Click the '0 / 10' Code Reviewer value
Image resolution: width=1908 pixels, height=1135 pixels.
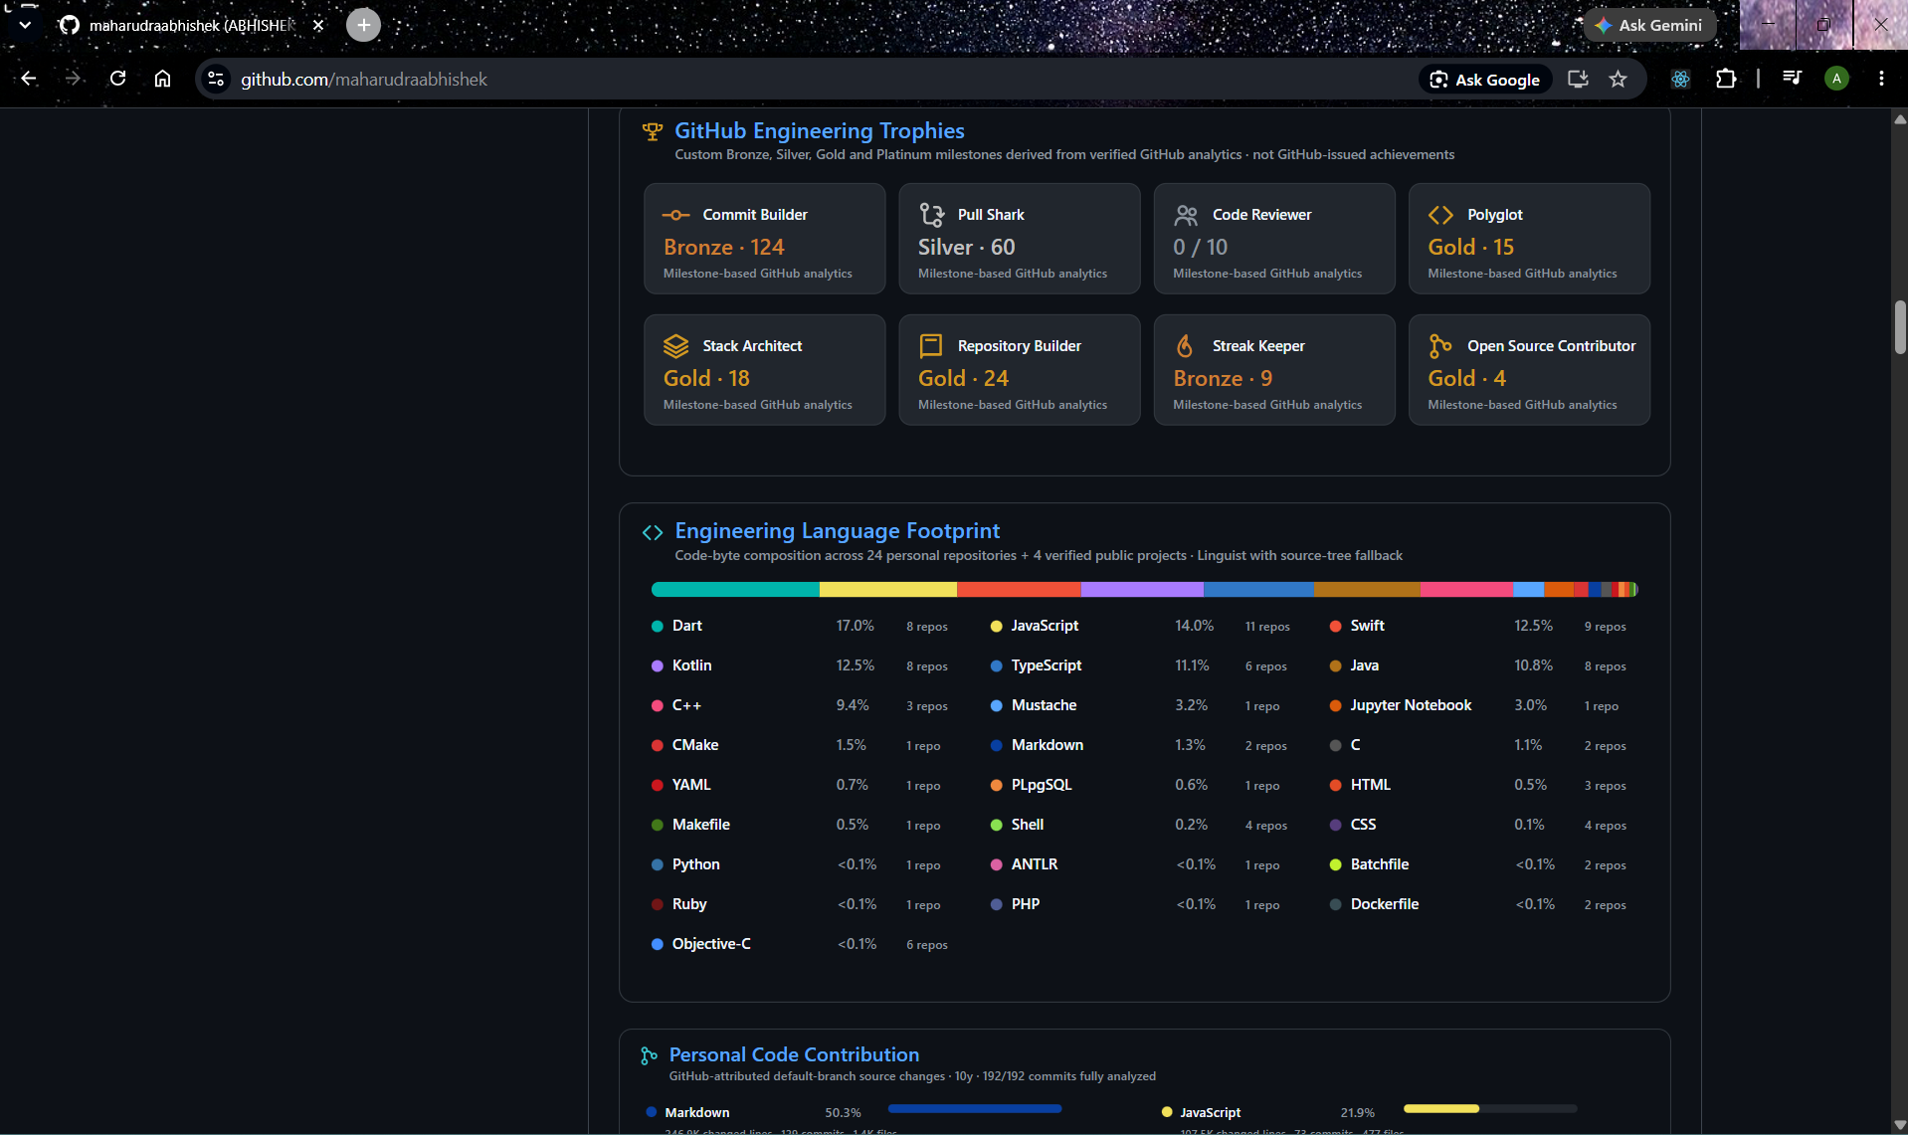pos(1200,247)
